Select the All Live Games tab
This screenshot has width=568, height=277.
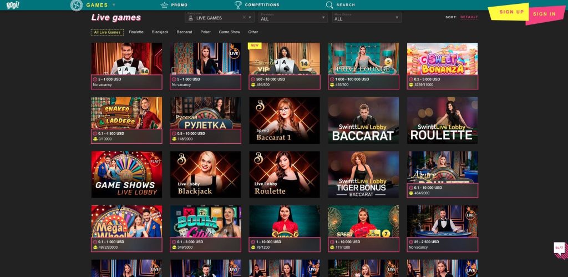107,32
